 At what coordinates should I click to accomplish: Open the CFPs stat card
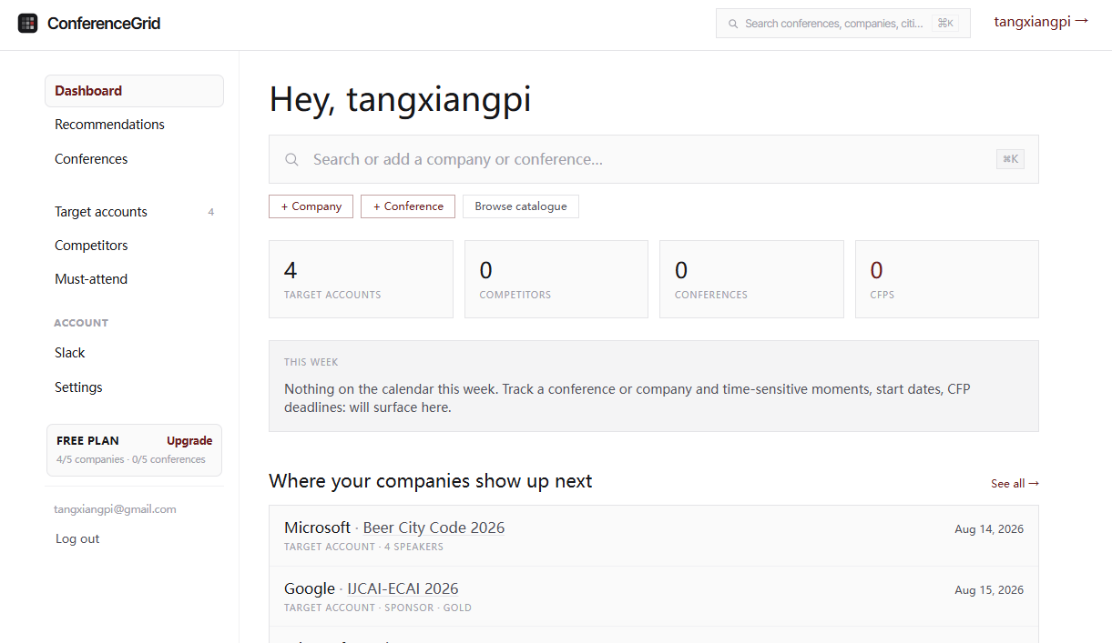tap(947, 279)
